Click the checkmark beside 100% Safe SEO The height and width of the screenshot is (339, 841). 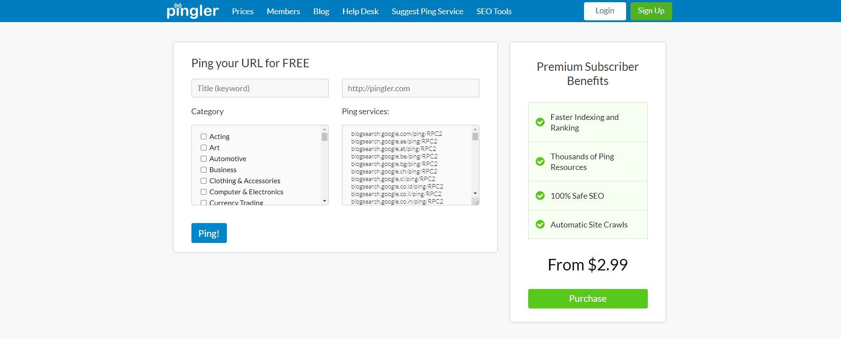[x=540, y=195]
